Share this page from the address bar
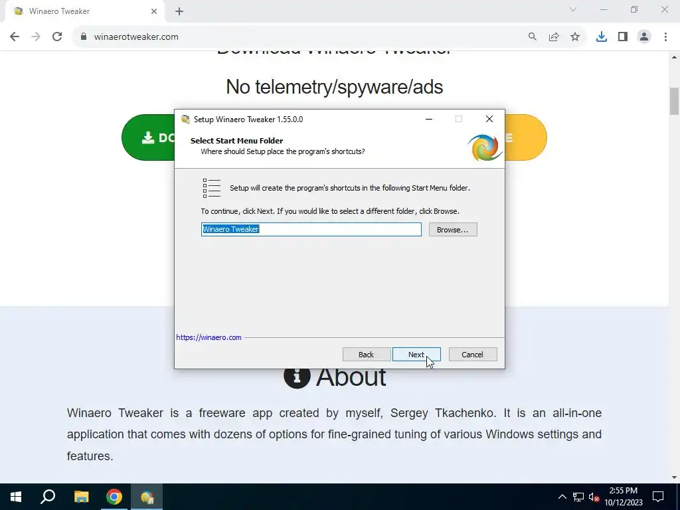This screenshot has height=510, width=680. pos(554,37)
